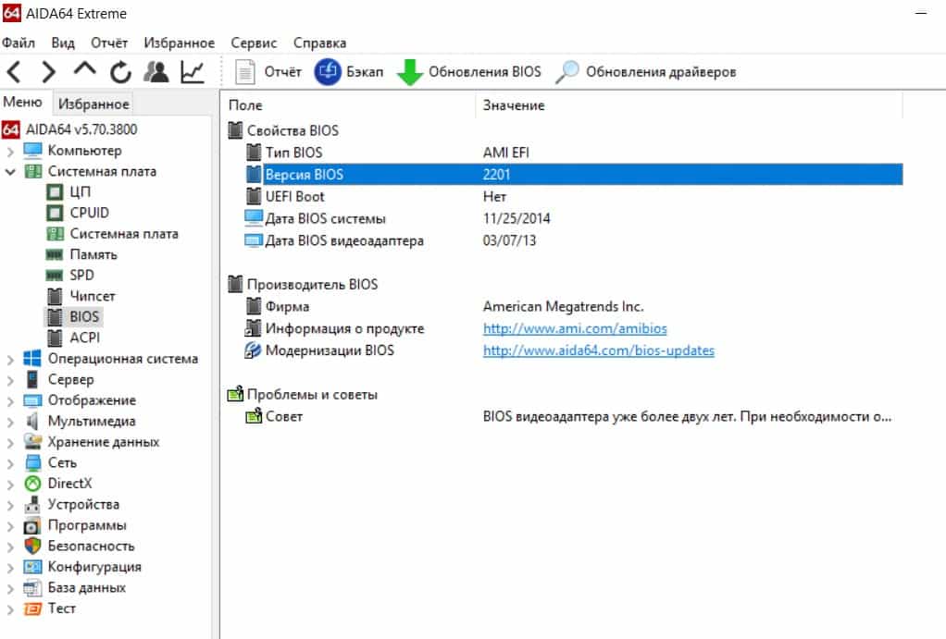Click the Back navigation arrow in toolbar

point(15,72)
